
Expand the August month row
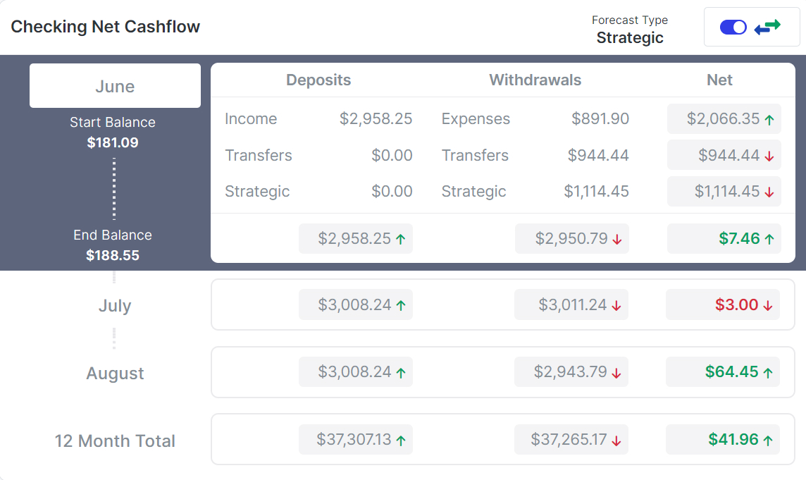pos(115,374)
